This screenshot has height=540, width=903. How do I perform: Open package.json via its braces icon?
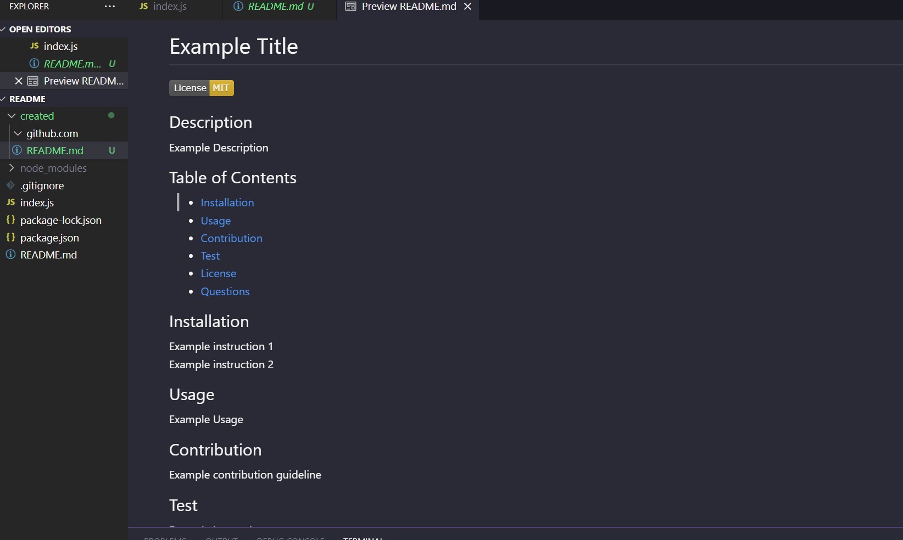[11, 238]
